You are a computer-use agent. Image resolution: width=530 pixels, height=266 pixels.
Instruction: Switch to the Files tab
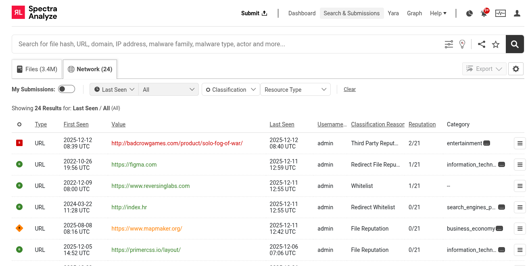[36, 69]
